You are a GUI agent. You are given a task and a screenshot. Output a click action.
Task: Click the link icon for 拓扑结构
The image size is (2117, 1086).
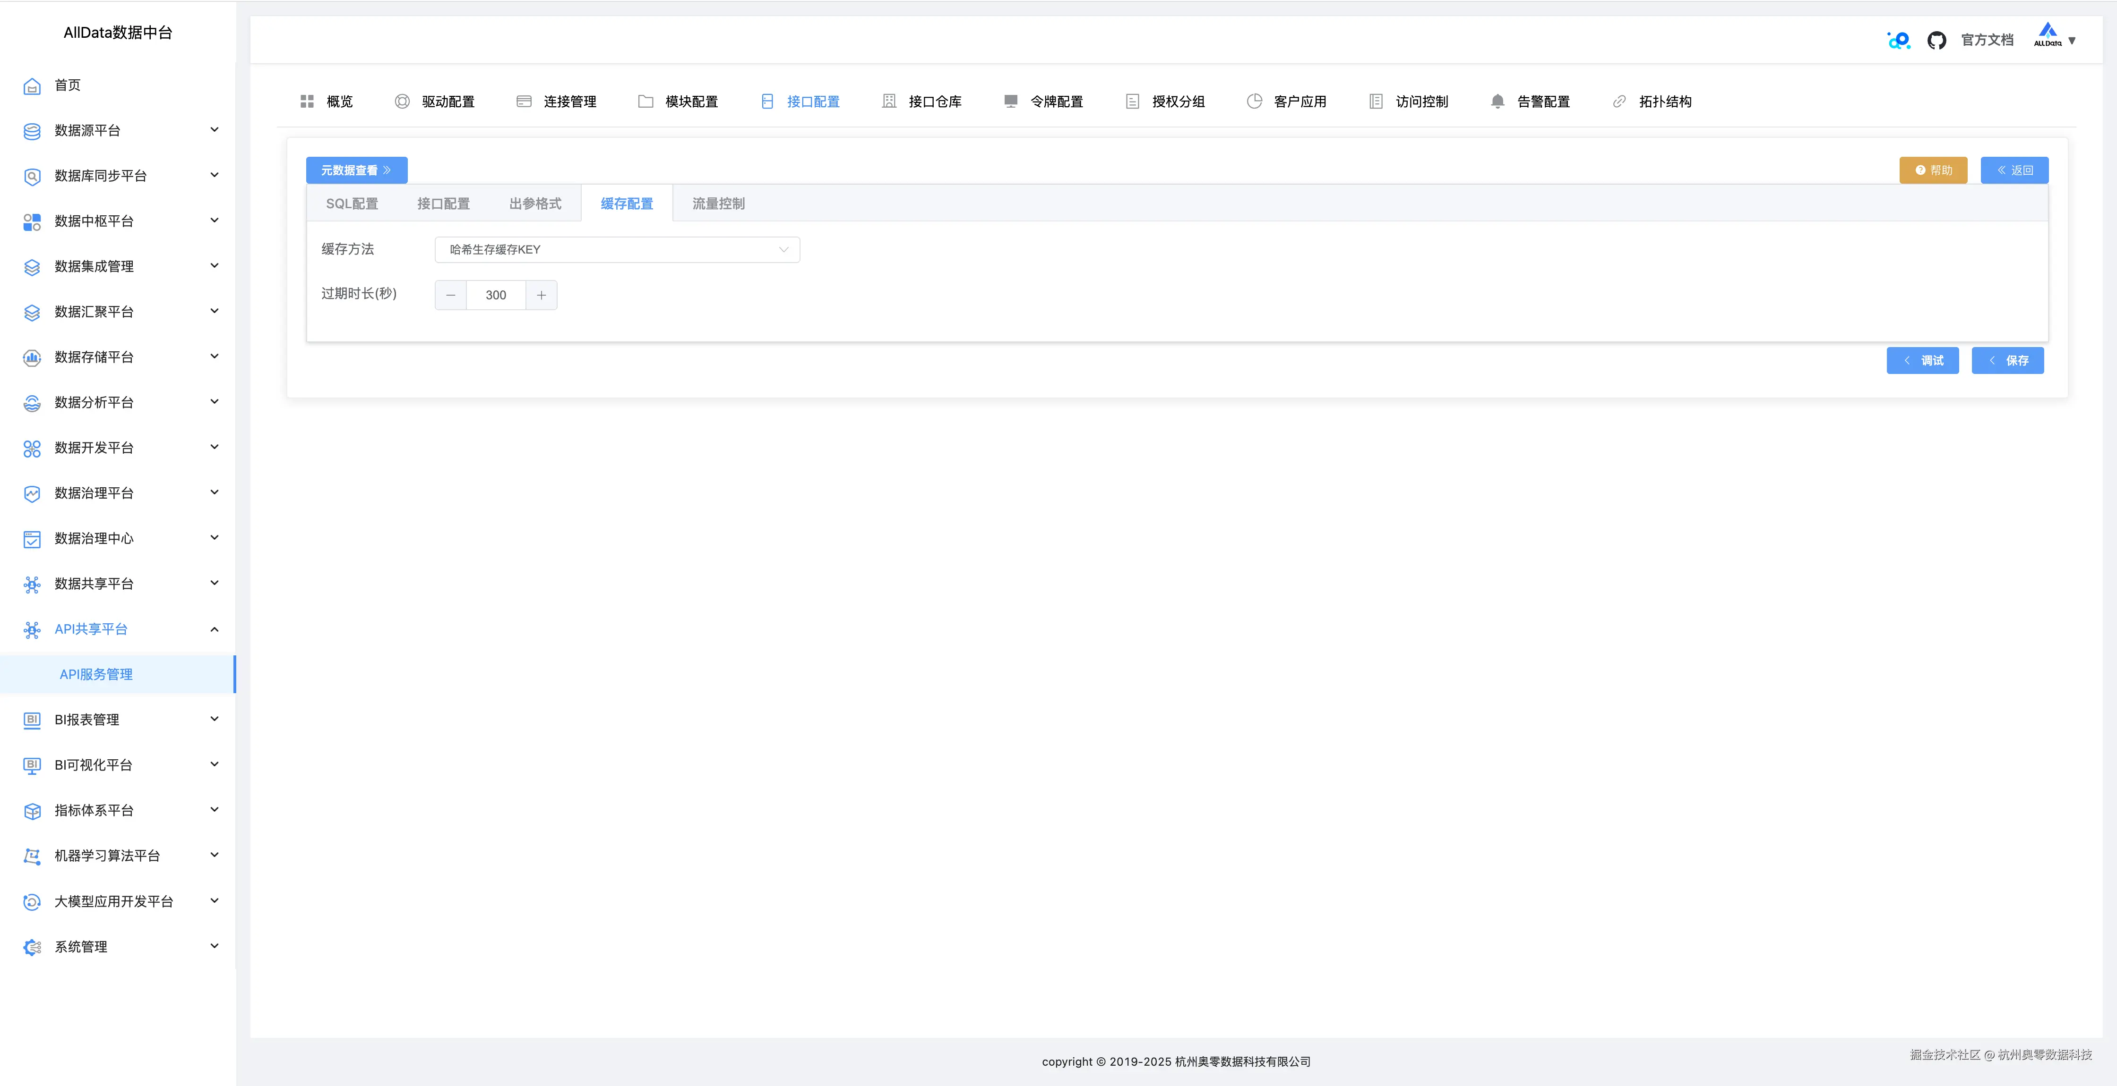click(x=1619, y=101)
